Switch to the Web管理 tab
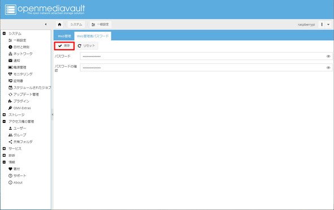The width and height of the screenshot is (334, 210). (x=64, y=36)
